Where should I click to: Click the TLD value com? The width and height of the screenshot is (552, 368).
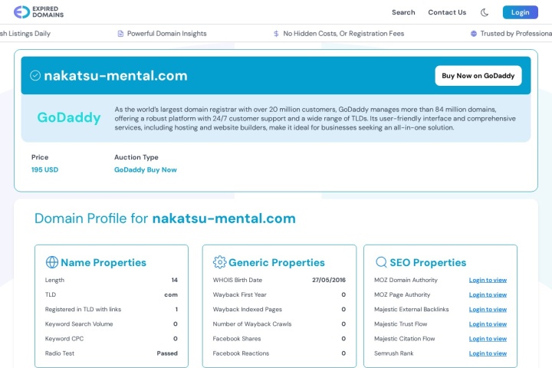pyautogui.click(x=171, y=294)
